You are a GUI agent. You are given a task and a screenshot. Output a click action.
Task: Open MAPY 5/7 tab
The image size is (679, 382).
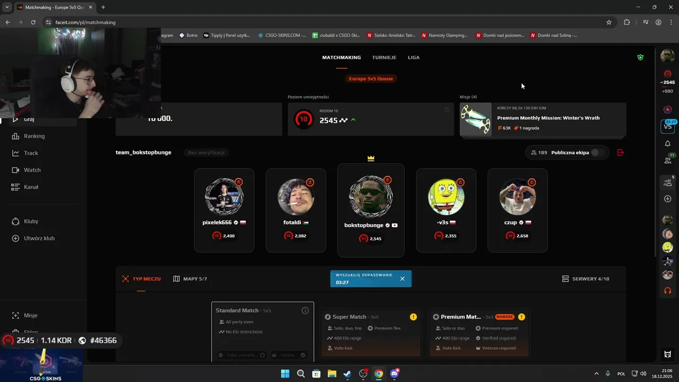point(190,279)
